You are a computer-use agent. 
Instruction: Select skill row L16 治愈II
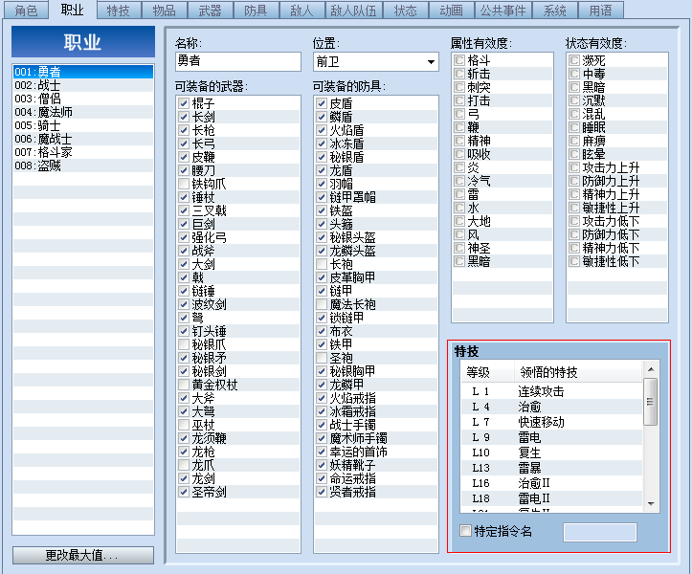pyautogui.click(x=551, y=483)
